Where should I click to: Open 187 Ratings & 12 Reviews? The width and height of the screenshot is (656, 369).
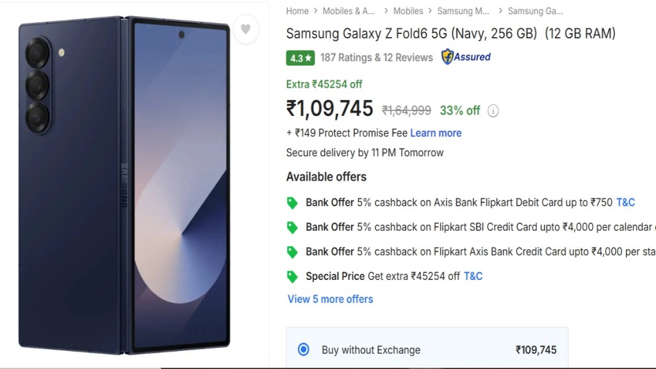[x=377, y=58]
